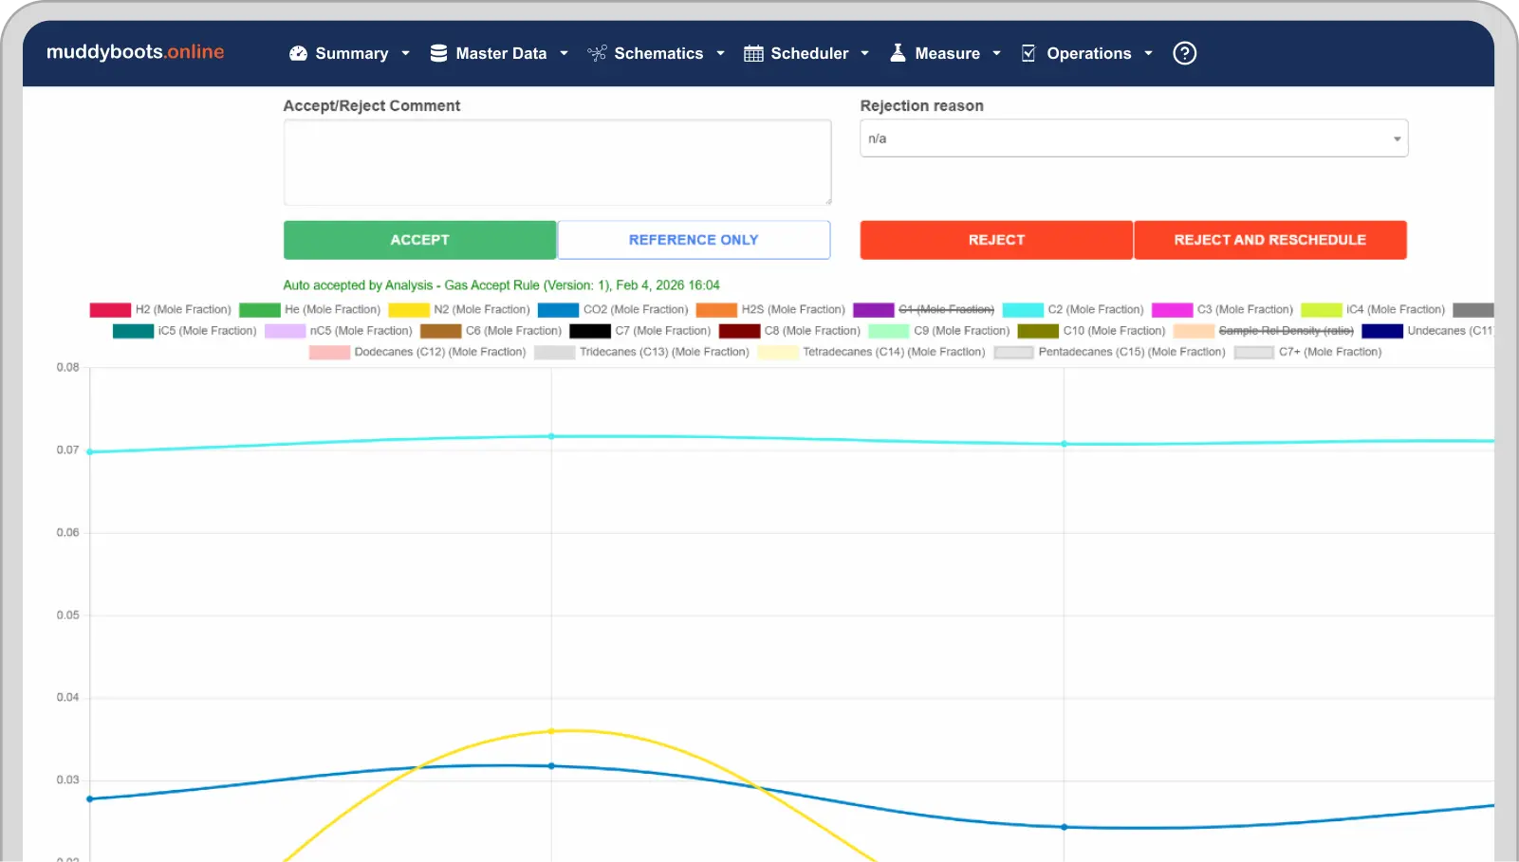Click the REJECT AND RESCHEDULE button
Screen dimensions: 1519x862
[x=1269, y=240]
